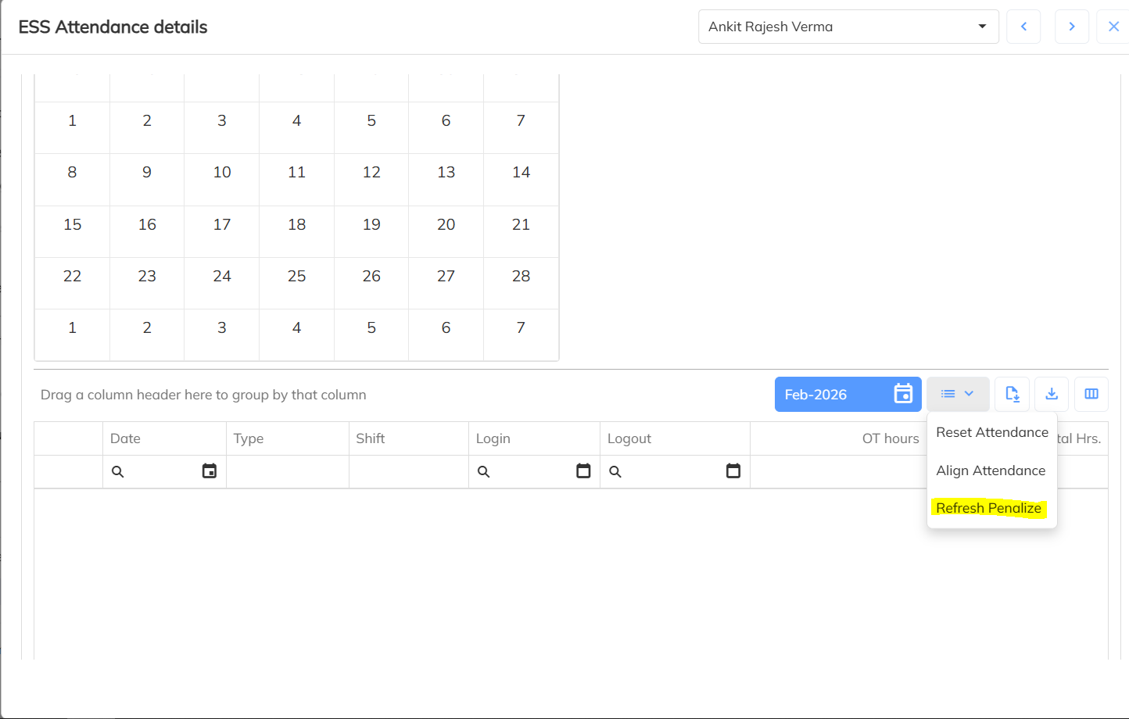Select Refresh Penalize menu option
The image size is (1129, 719).
[x=988, y=508]
